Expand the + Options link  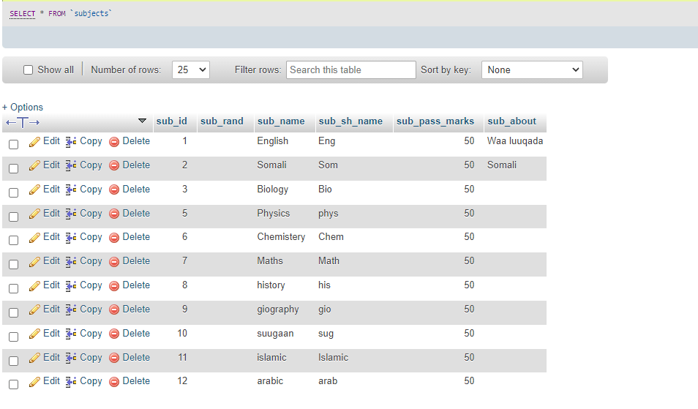23,108
